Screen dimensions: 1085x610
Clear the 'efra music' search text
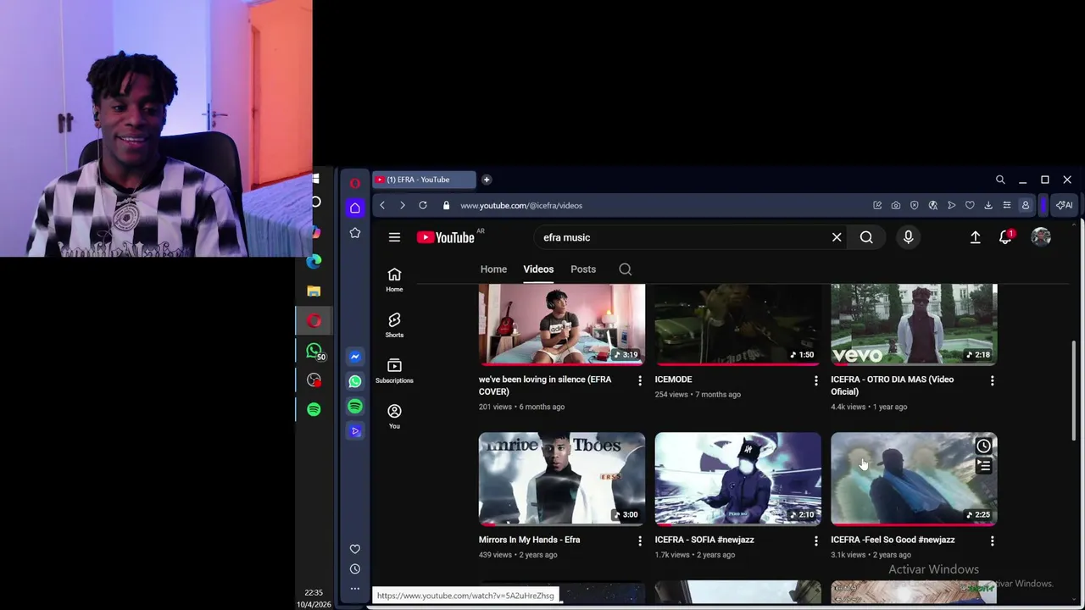pyautogui.click(x=837, y=237)
